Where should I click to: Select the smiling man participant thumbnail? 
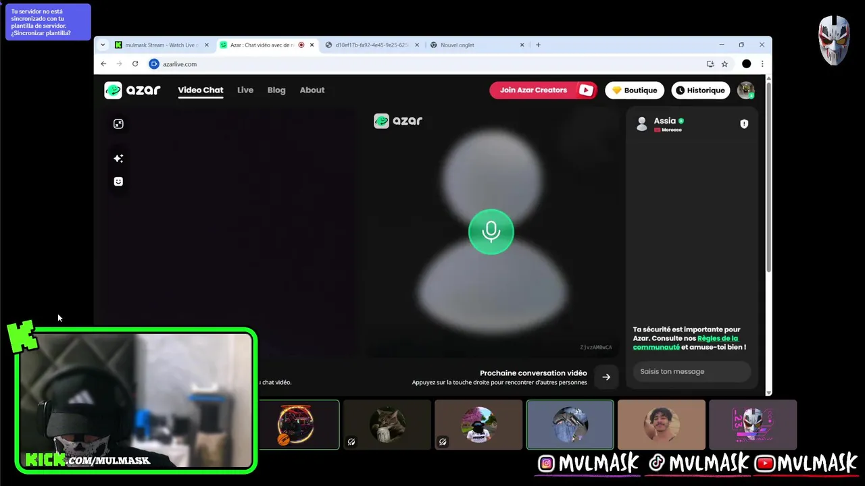pyautogui.click(x=662, y=425)
